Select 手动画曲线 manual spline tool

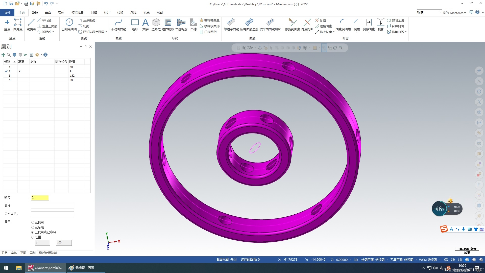(118, 25)
